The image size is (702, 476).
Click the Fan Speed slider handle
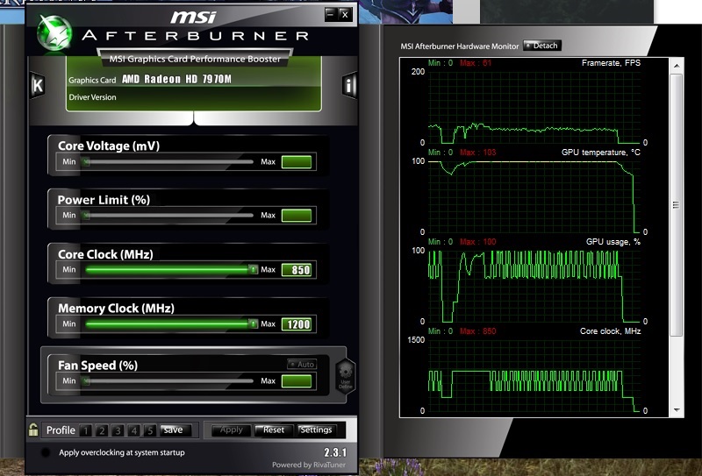point(86,380)
